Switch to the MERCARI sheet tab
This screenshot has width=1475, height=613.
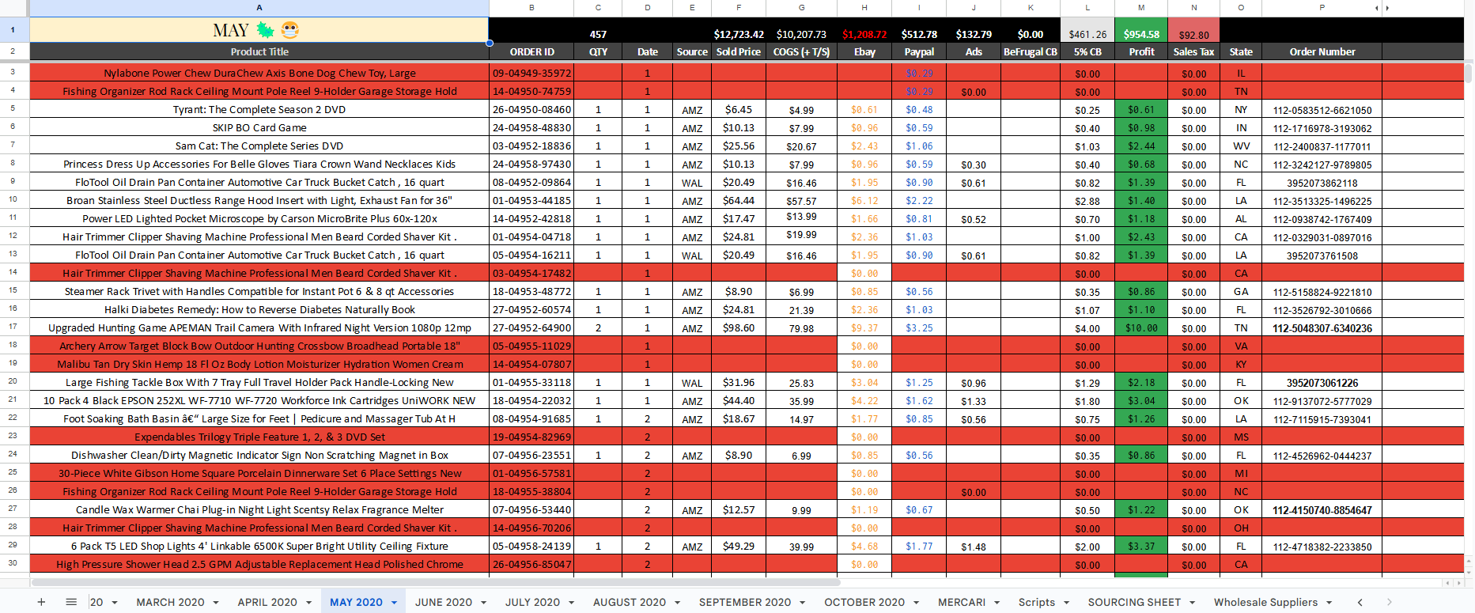962,602
